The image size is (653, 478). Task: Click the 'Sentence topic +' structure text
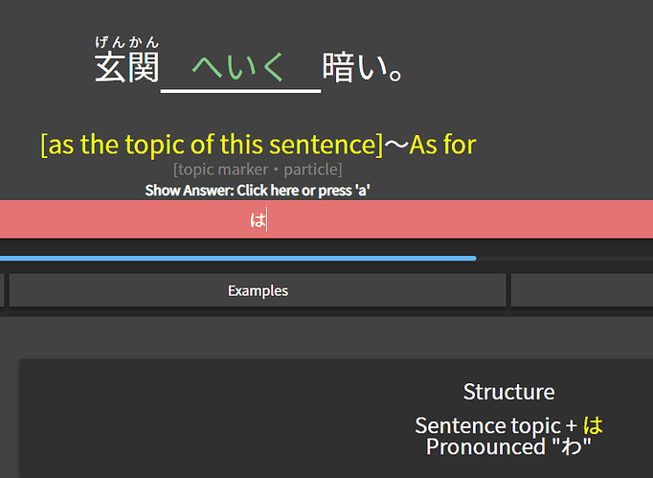[496, 426]
